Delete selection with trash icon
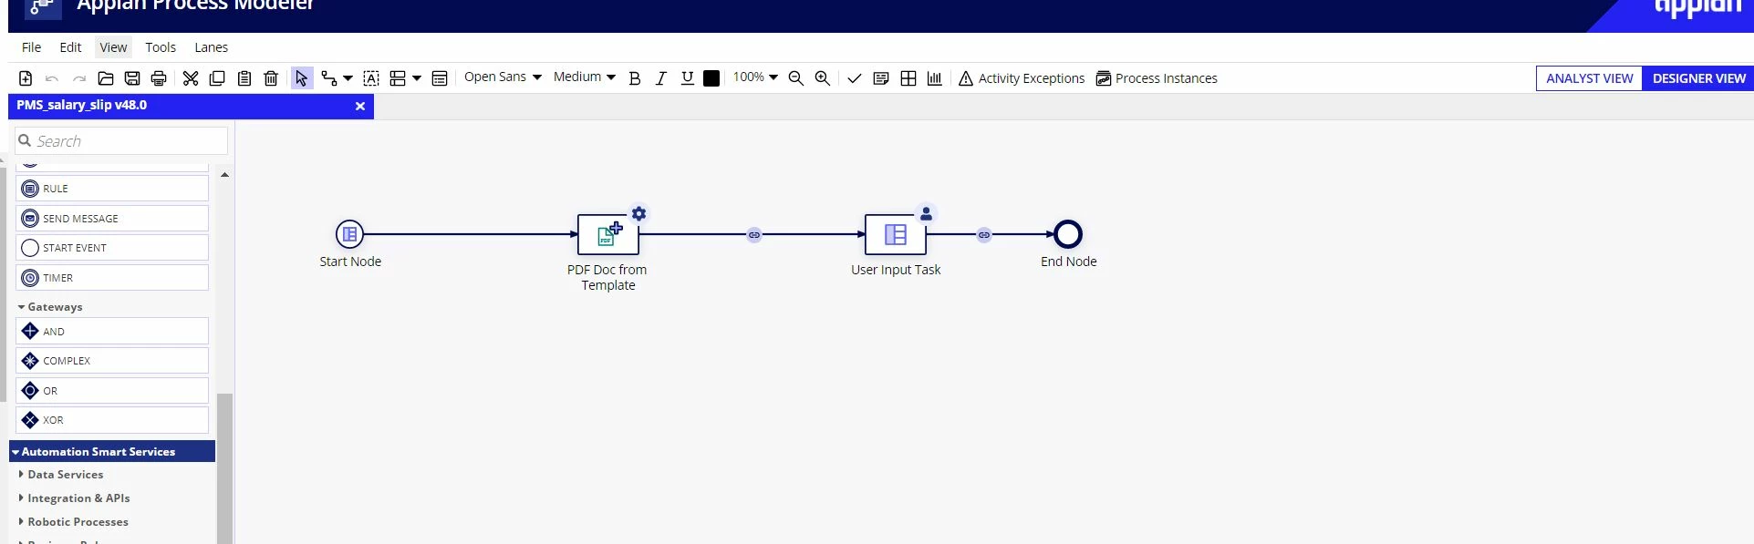Viewport: 1754px width, 544px height. (271, 78)
